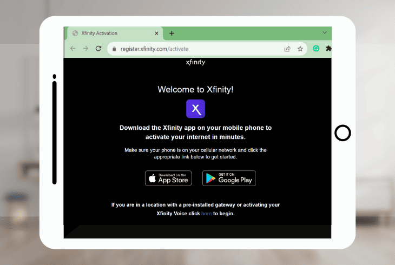Click Get it on Google Play badge
This screenshot has width=395, height=265.
pyautogui.click(x=229, y=178)
